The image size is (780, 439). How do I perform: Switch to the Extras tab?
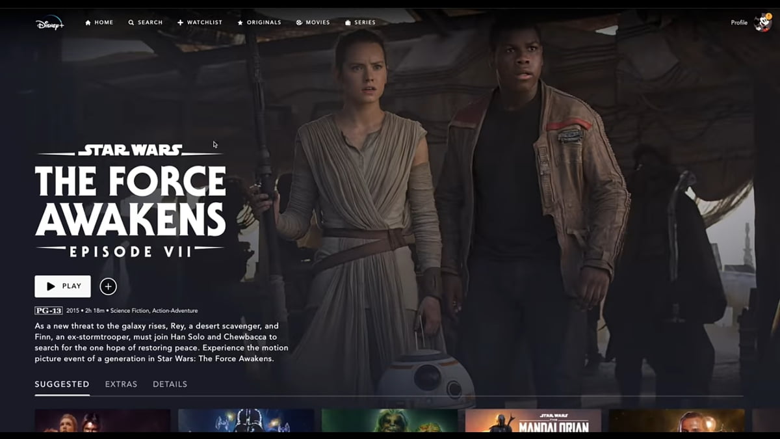(x=120, y=384)
